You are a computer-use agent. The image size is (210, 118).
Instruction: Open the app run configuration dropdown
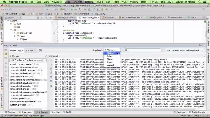pyautogui.click(x=64, y=10)
